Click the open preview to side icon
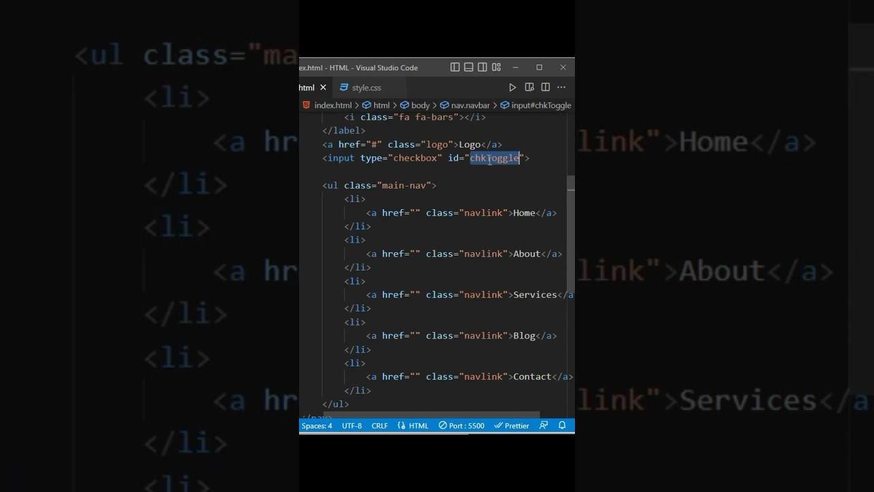874x492 pixels. tap(529, 87)
